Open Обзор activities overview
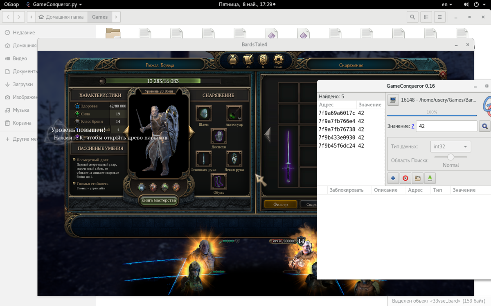This screenshot has width=491, height=306. [x=11, y=4]
